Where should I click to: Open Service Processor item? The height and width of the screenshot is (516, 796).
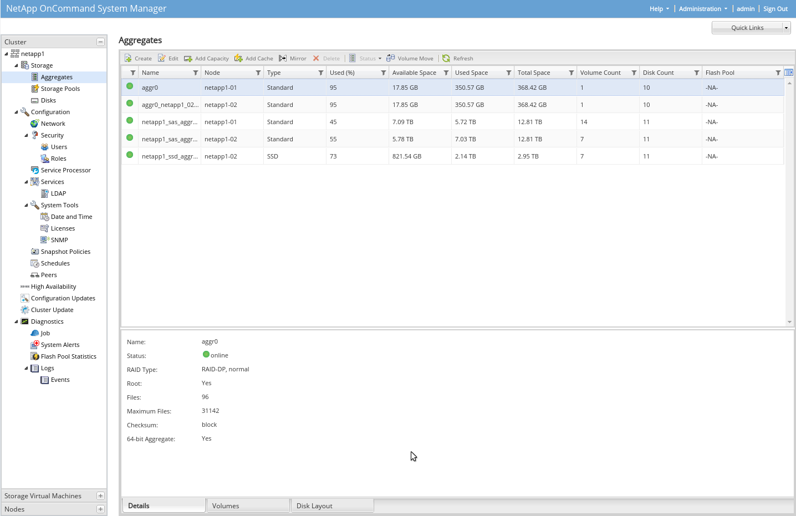[x=65, y=170]
